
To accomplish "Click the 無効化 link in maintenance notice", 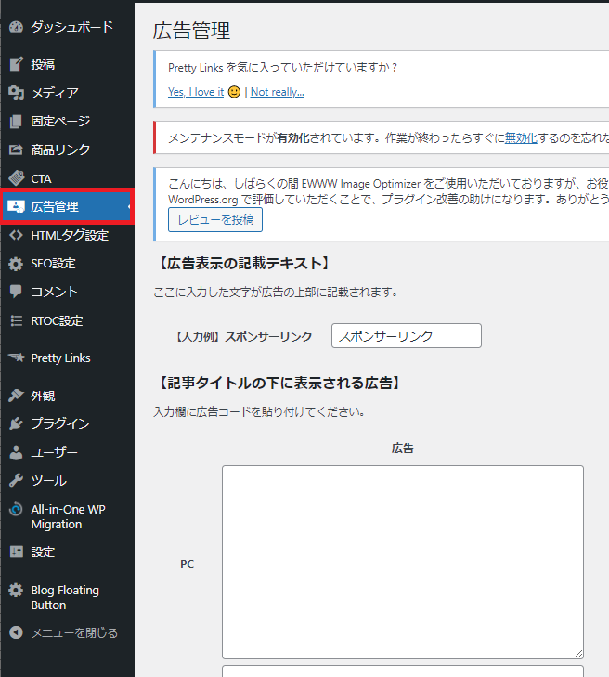I will coord(521,138).
